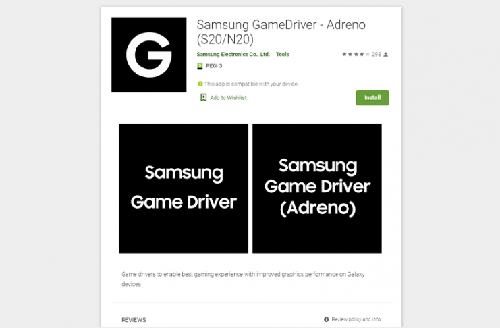500x328 pixels.
Task: Open the first Samsung Game Driver screenshot
Action: (x=184, y=188)
